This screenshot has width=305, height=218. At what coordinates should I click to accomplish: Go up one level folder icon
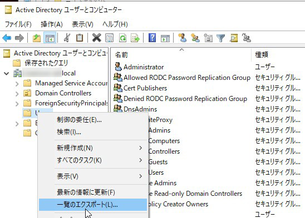37,38
